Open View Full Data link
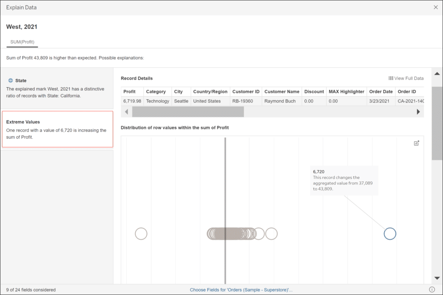The height and width of the screenshot is (295, 443). click(x=408, y=78)
